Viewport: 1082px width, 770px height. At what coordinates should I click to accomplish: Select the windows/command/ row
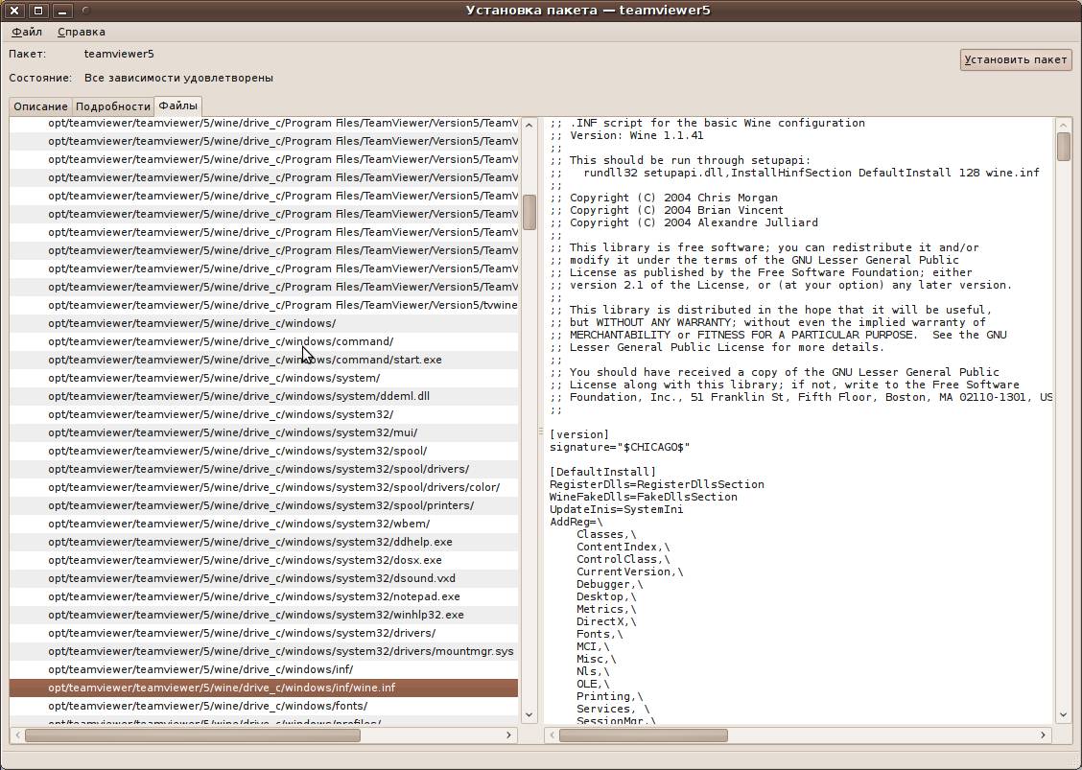pos(264,341)
